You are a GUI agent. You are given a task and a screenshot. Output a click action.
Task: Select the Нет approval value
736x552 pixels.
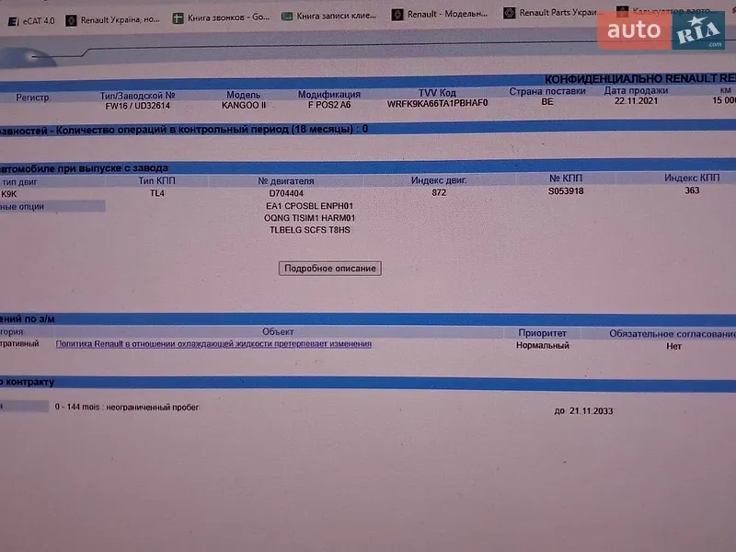click(673, 347)
